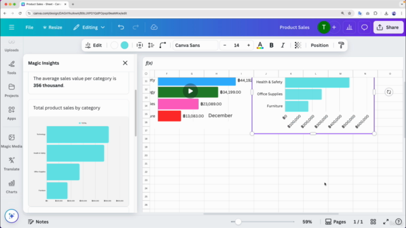Viewport: 406px width, 228px height.
Task: Toggle bold formatting
Action: pos(272,45)
